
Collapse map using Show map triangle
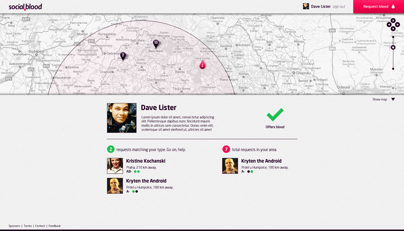click(393, 99)
